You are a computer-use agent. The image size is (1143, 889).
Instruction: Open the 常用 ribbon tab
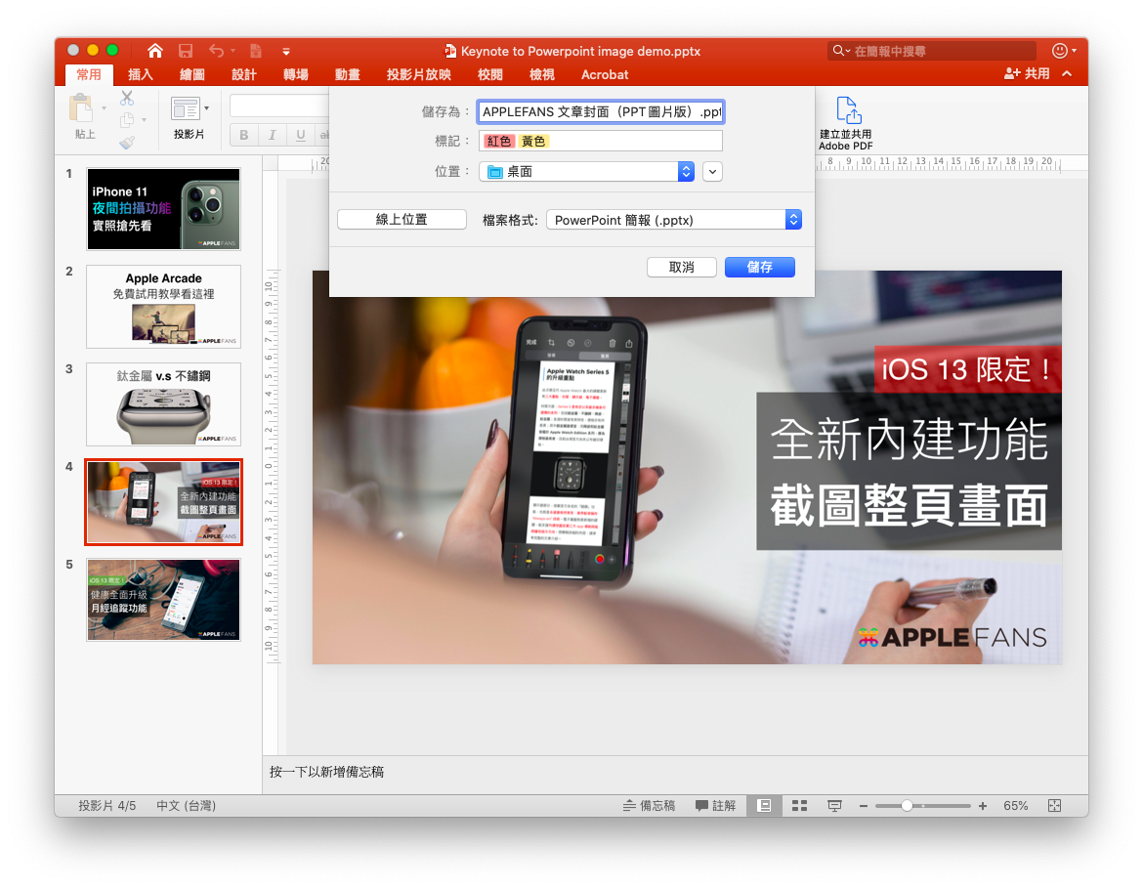click(x=89, y=74)
